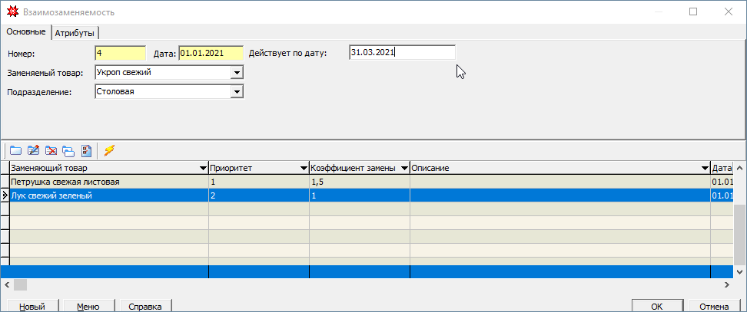Click the edit record pencil icon

[x=33, y=150]
